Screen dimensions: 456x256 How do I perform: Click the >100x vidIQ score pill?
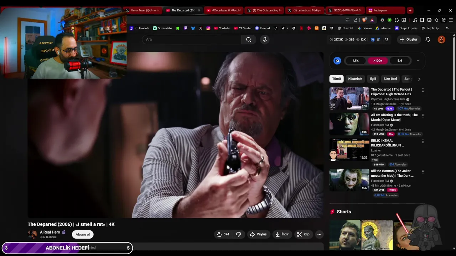tap(378, 61)
